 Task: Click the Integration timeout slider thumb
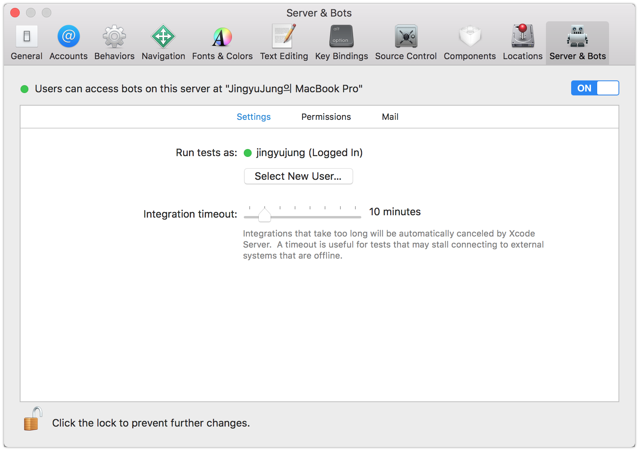(x=265, y=215)
